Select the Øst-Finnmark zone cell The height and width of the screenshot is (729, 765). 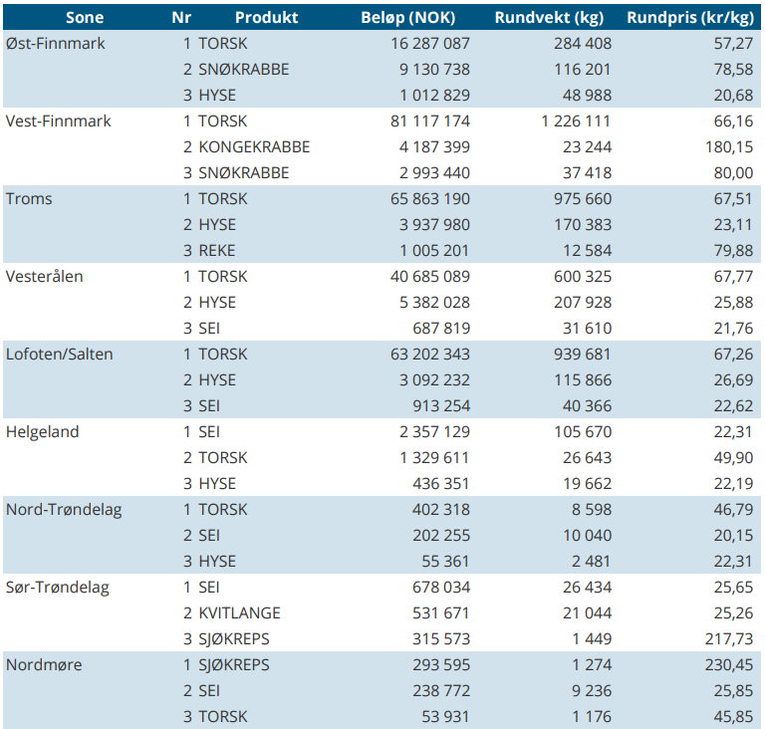[56, 44]
